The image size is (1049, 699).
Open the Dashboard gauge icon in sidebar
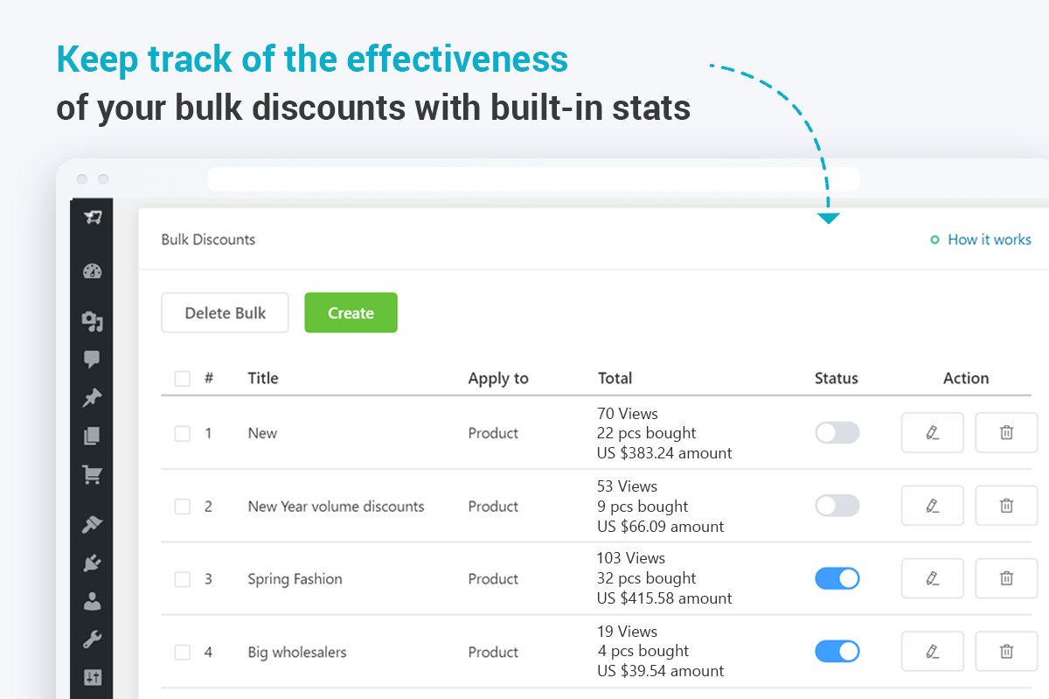coord(93,271)
